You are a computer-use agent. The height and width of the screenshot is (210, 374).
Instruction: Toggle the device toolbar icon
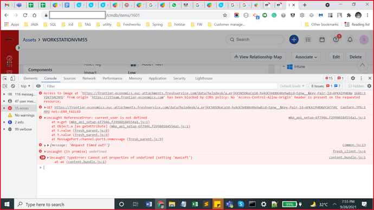point(12,78)
